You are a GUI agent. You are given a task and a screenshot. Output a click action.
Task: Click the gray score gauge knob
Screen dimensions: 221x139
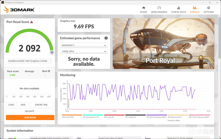52,52
